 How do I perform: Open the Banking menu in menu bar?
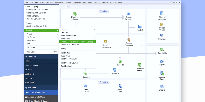97,2
